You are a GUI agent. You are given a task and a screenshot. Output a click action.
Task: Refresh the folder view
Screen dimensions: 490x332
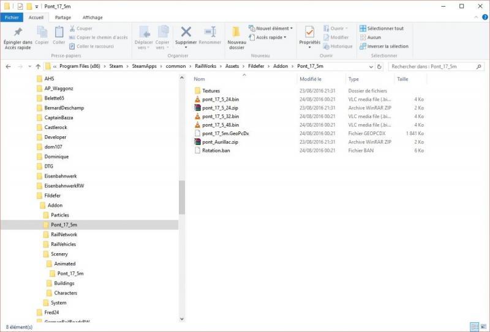(379, 67)
